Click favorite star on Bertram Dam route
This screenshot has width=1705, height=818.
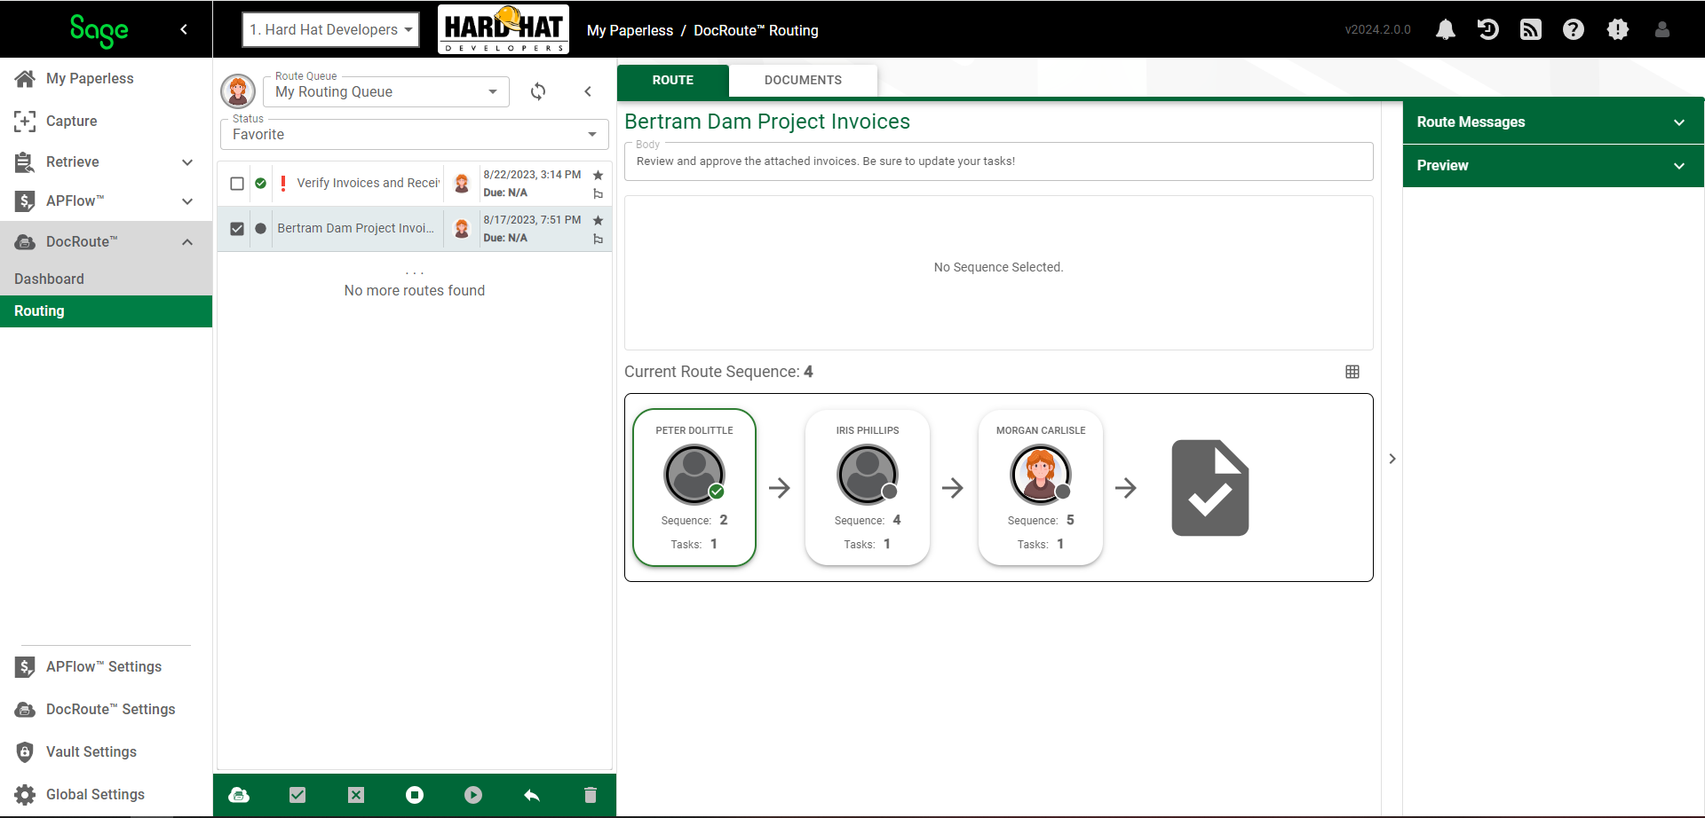pyautogui.click(x=598, y=220)
